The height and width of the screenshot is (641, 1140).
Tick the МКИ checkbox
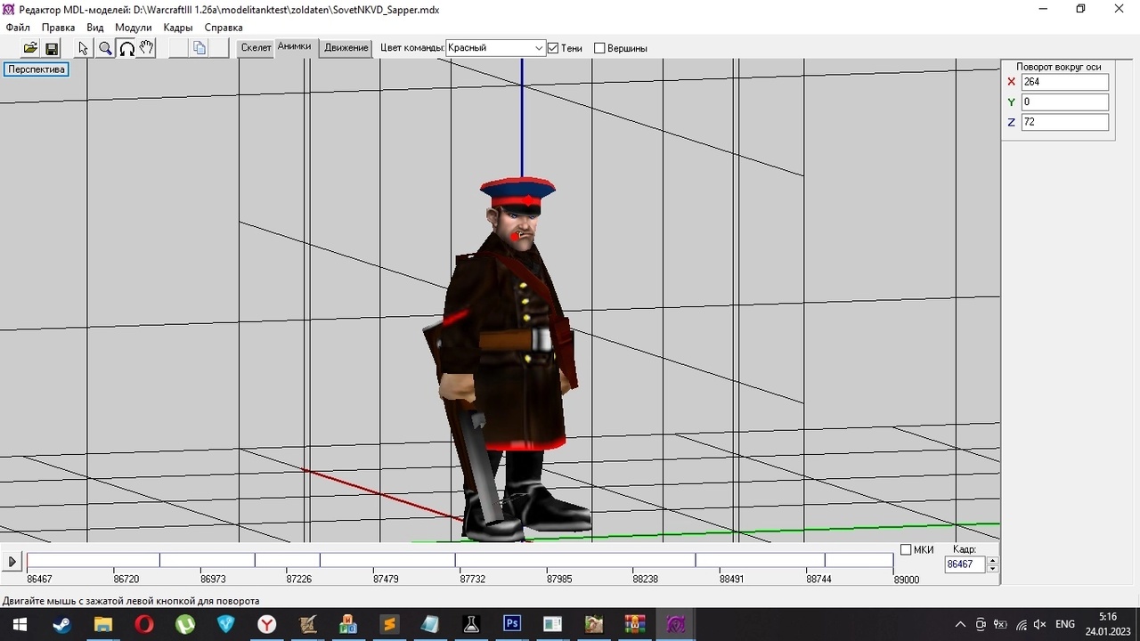(x=906, y=549)
